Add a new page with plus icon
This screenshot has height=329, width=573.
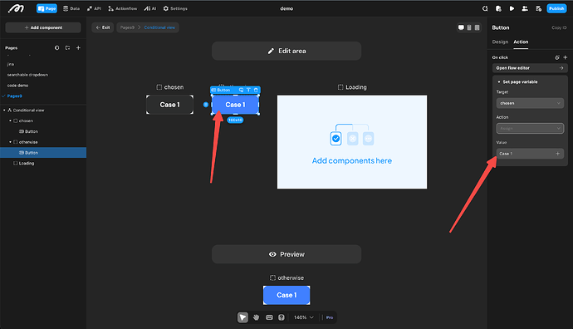[x=78, y=48]
